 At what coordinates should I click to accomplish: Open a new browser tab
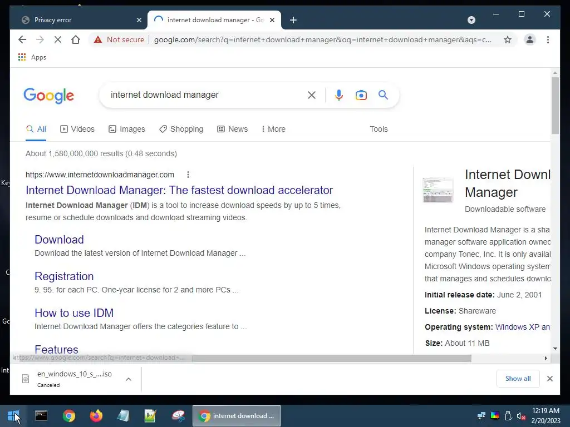[x=293, y=20]
